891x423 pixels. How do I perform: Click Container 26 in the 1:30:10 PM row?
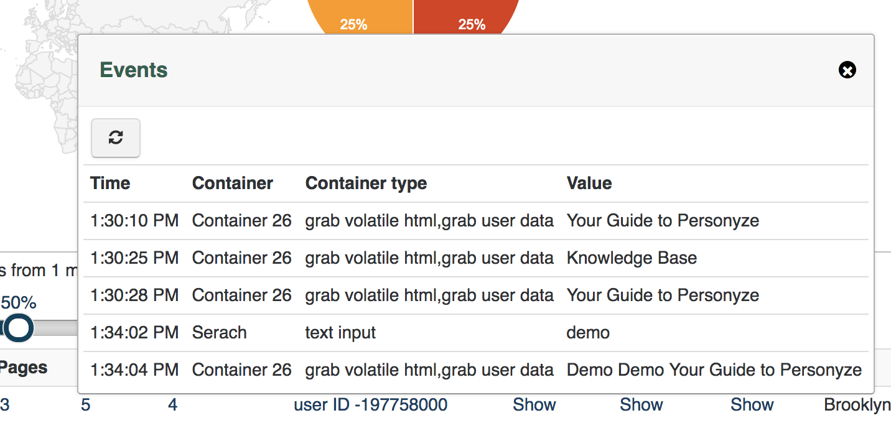pos(242,221)
